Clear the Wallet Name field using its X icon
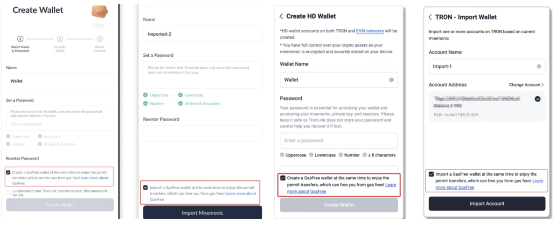The image size is (556, 225). coord(391,80)
